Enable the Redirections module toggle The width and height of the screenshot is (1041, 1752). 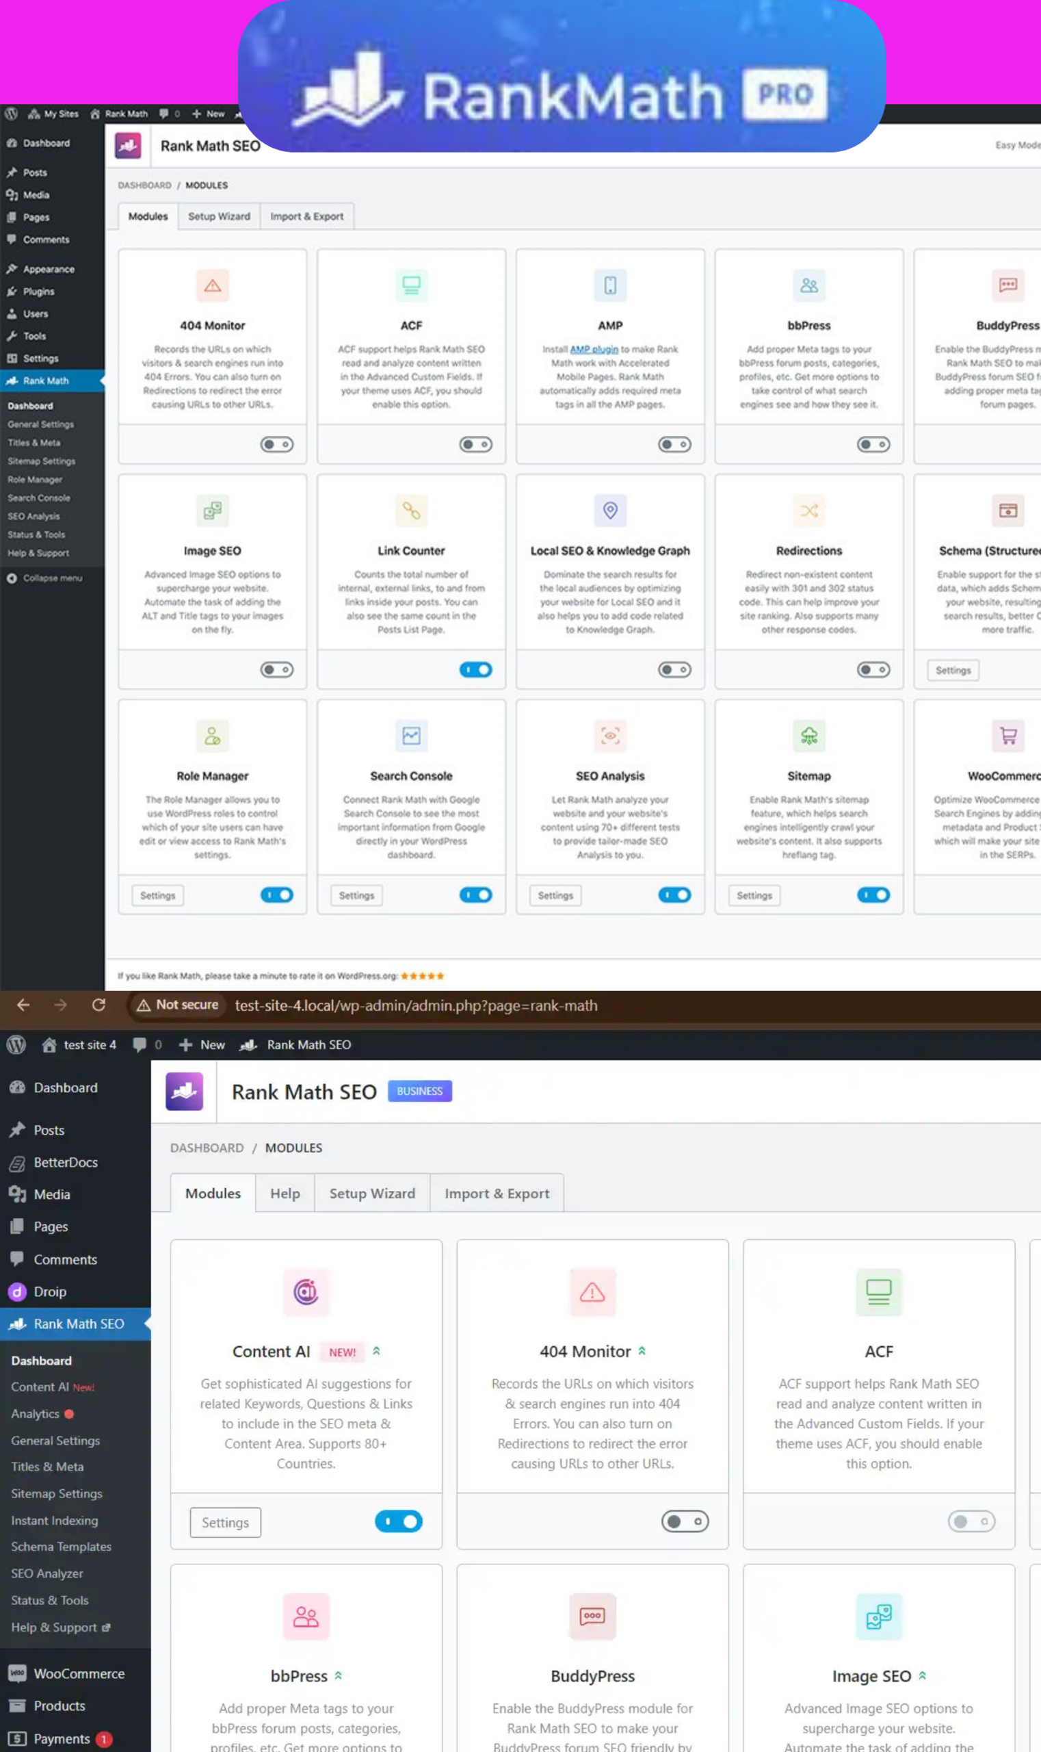(x=873, y=669)
